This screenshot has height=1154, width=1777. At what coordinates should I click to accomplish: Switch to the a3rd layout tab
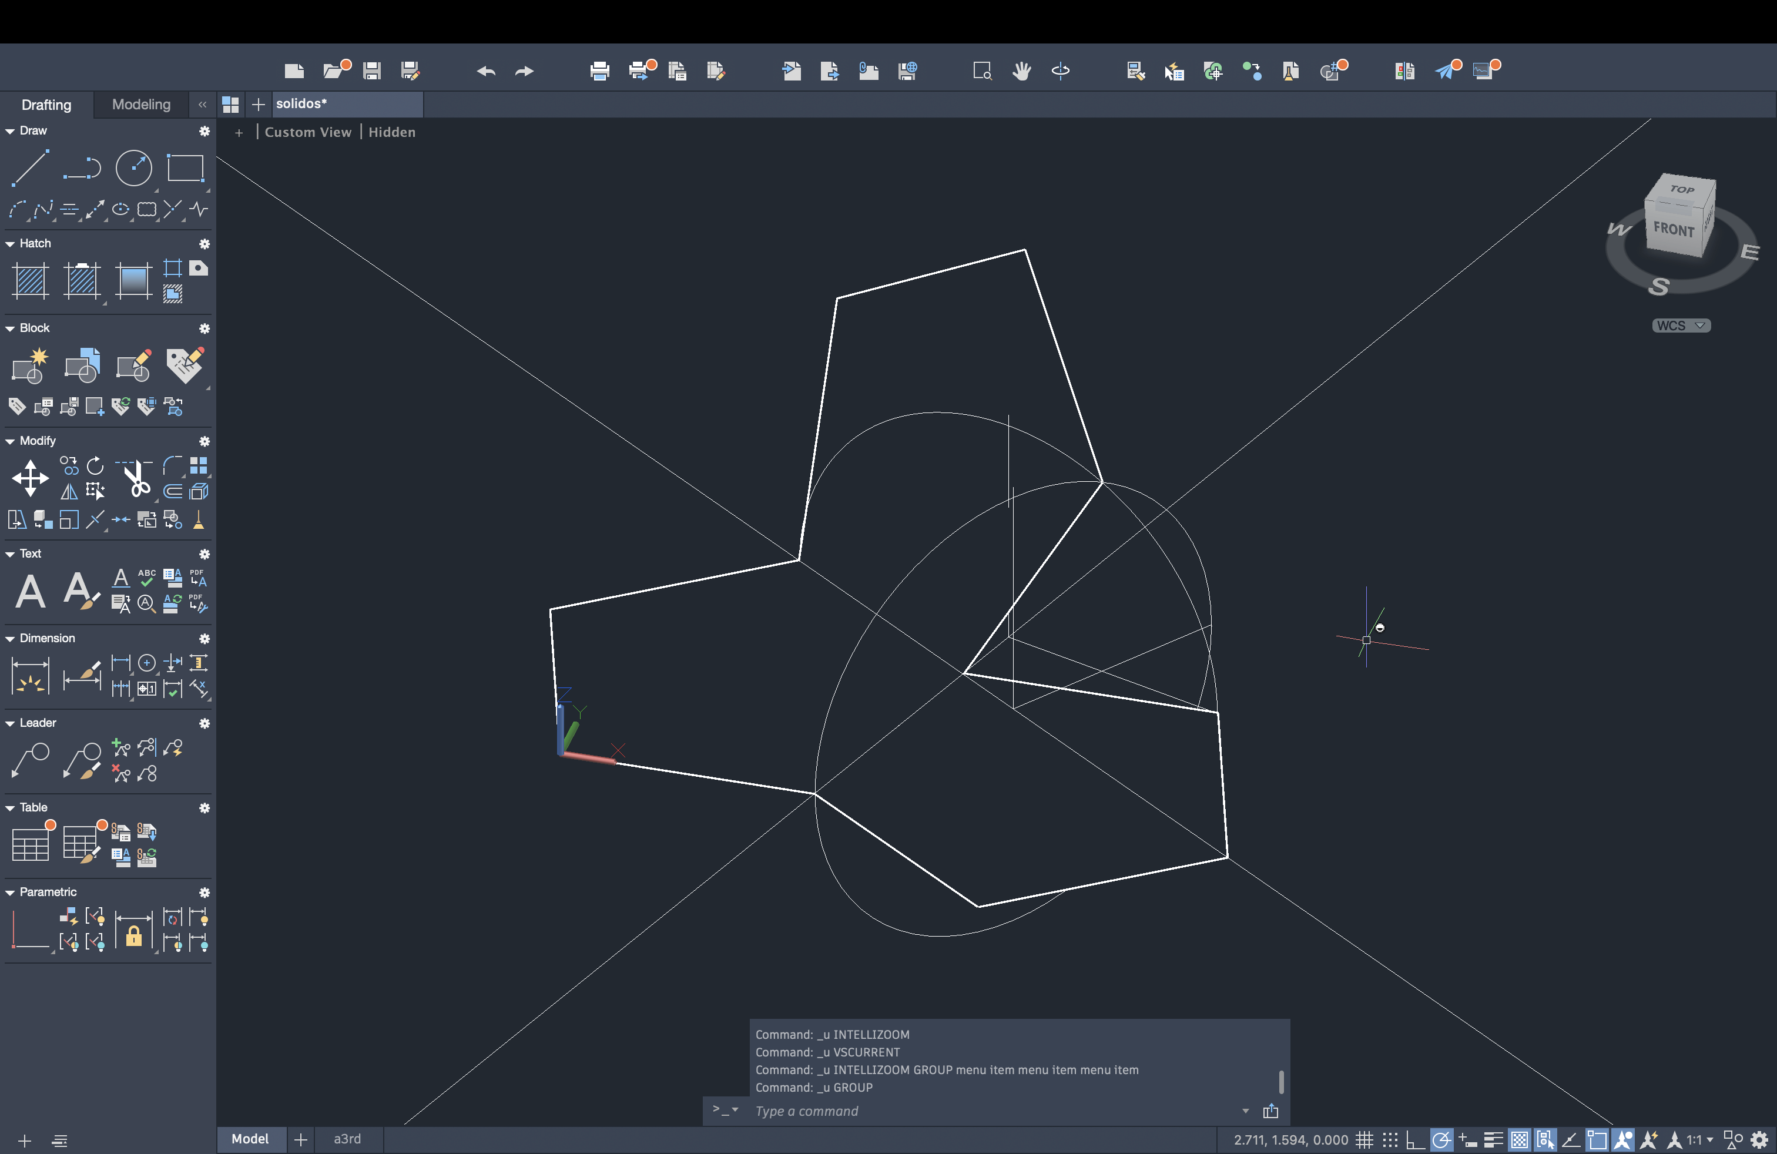click(x=347, y=1138)
